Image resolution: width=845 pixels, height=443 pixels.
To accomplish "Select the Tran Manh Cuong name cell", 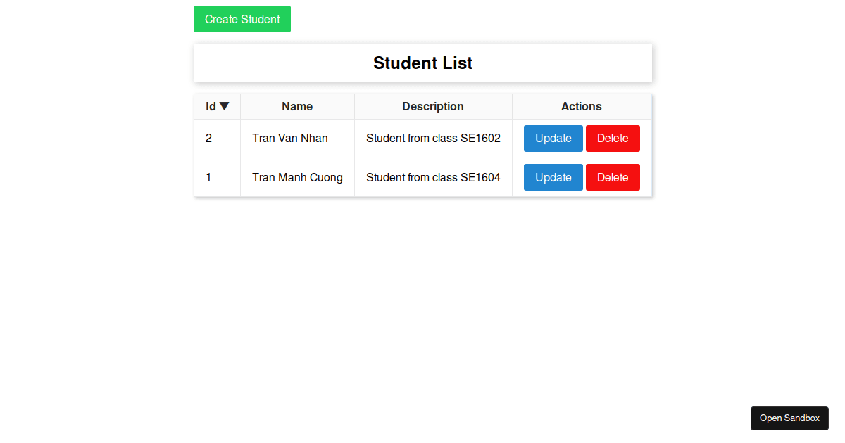I will (x=297, y=177).
